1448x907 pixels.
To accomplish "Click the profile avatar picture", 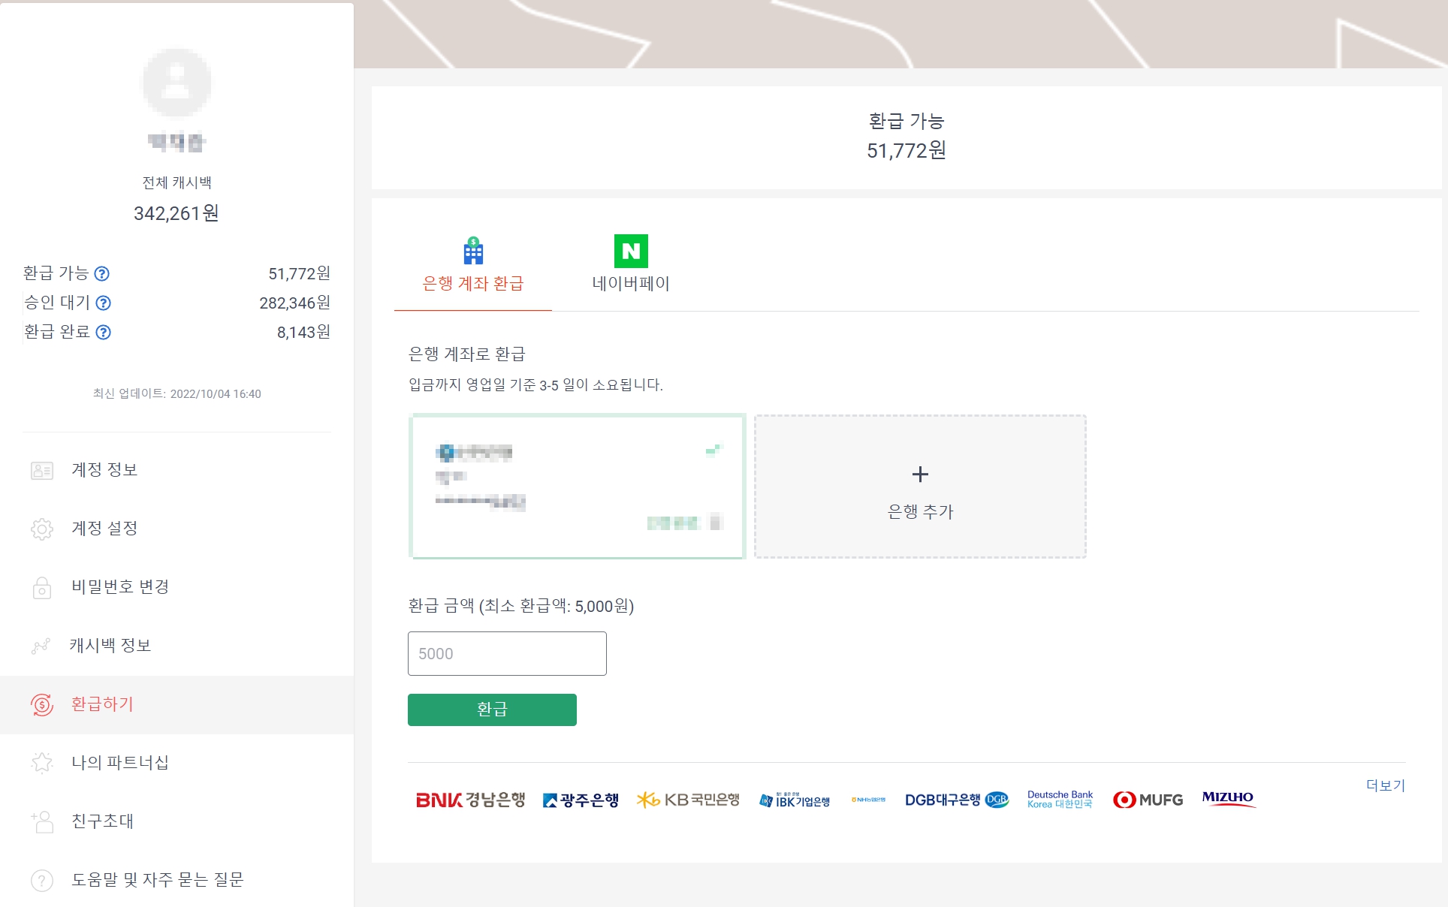I will 176,83.
